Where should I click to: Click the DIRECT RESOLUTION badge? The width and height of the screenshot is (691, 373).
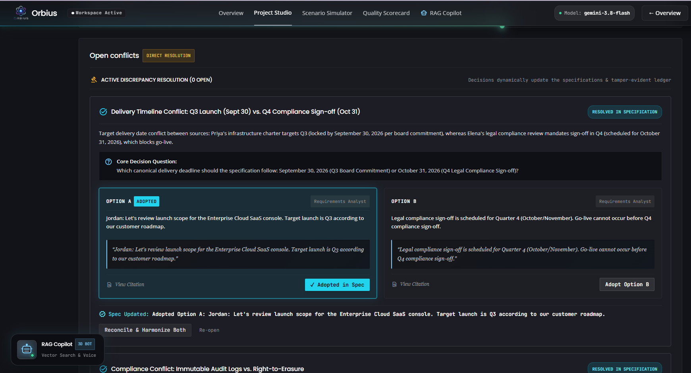tap(168, 55)
